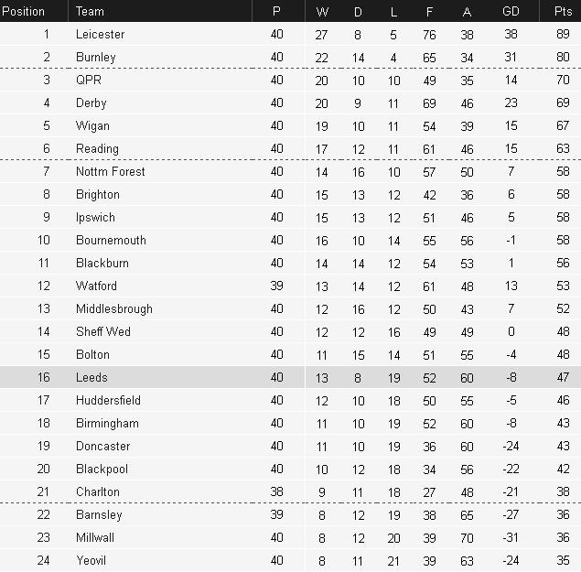Click the Bournemouth team name
This screenshot has height=572, width=581.
[x=111, y=241]
